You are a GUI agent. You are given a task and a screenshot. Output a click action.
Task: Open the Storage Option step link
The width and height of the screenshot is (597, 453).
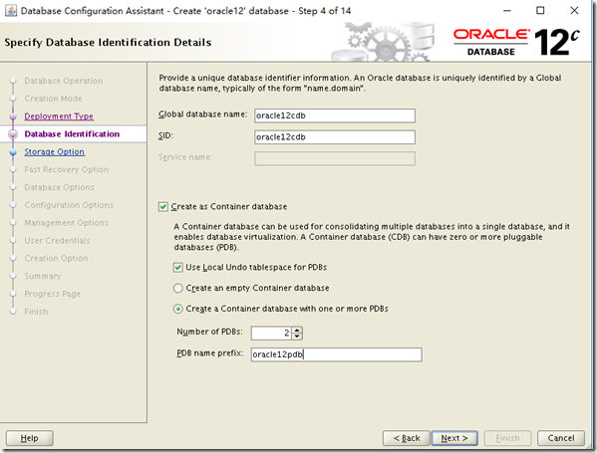point(55,151)
